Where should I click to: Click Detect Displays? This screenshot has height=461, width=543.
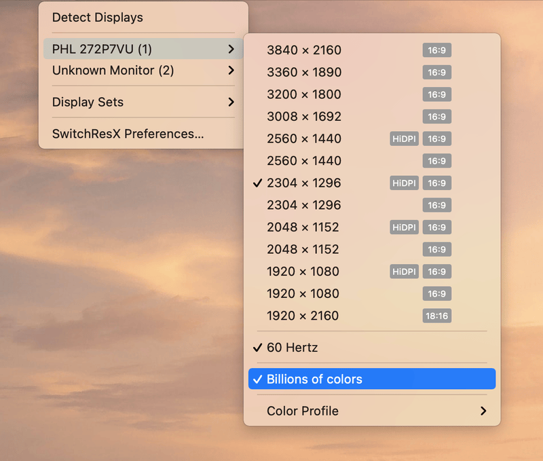point(98,18)
